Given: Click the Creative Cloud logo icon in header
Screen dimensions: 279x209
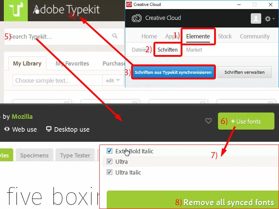Looking at the screenshot, I should click(x=137, y=18).
